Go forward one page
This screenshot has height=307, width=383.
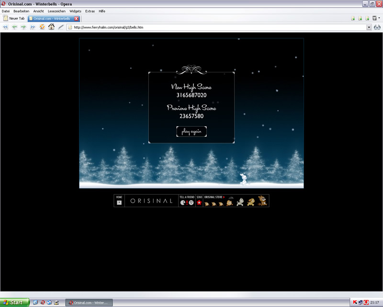[23, 27]
